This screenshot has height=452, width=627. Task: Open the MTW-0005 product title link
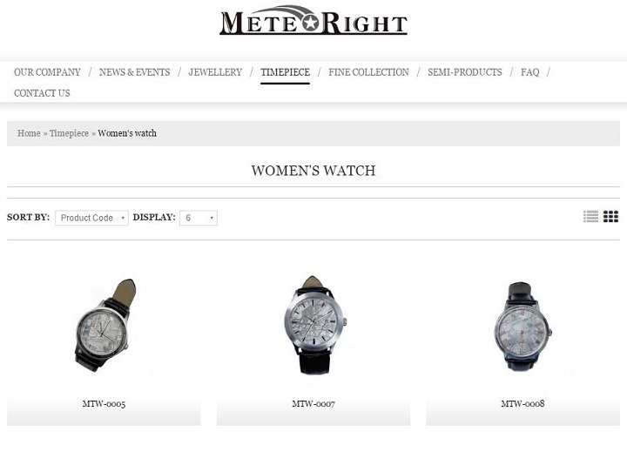[x=104, y=404]
